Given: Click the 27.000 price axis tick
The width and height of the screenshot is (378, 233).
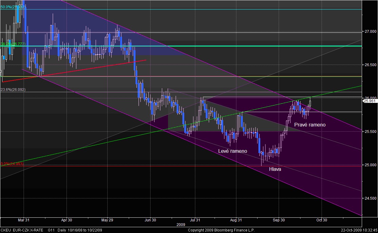Looking at the screenshot, I should pos(370,32).
